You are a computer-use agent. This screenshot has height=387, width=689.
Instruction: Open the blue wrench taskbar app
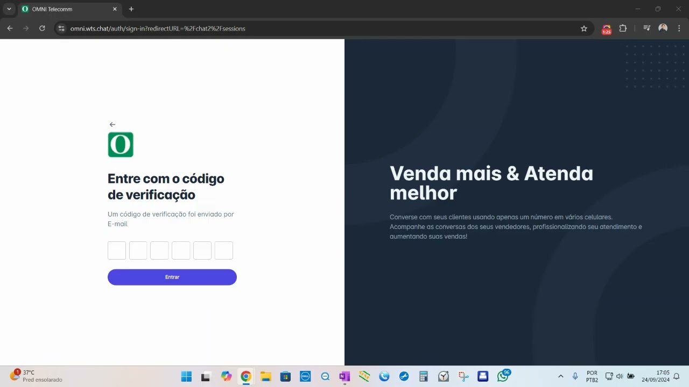404,376
